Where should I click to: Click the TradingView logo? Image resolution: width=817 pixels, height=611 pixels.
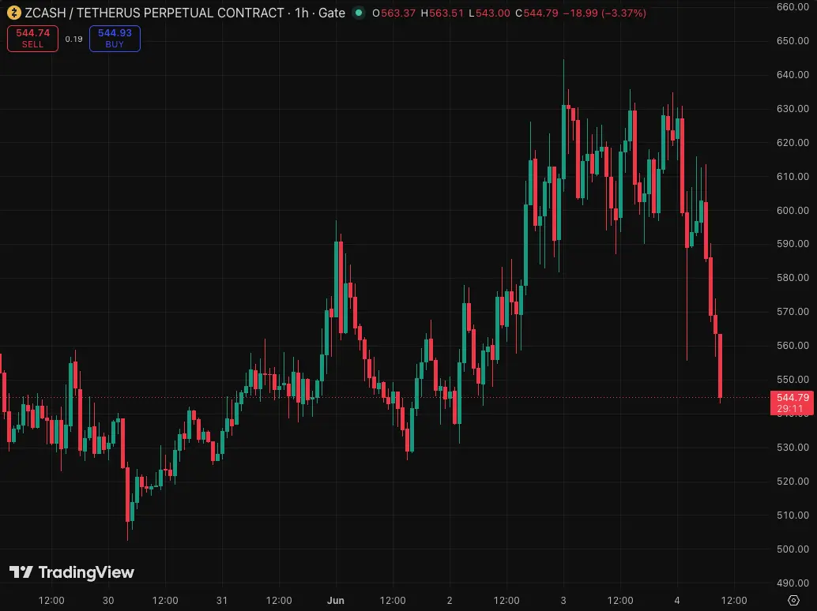(x=72, y=572)
